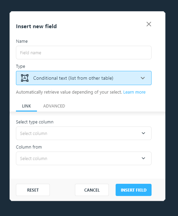Click the Name label above the input
This screenshot has height=216, width=178.
tap(22, 41)
